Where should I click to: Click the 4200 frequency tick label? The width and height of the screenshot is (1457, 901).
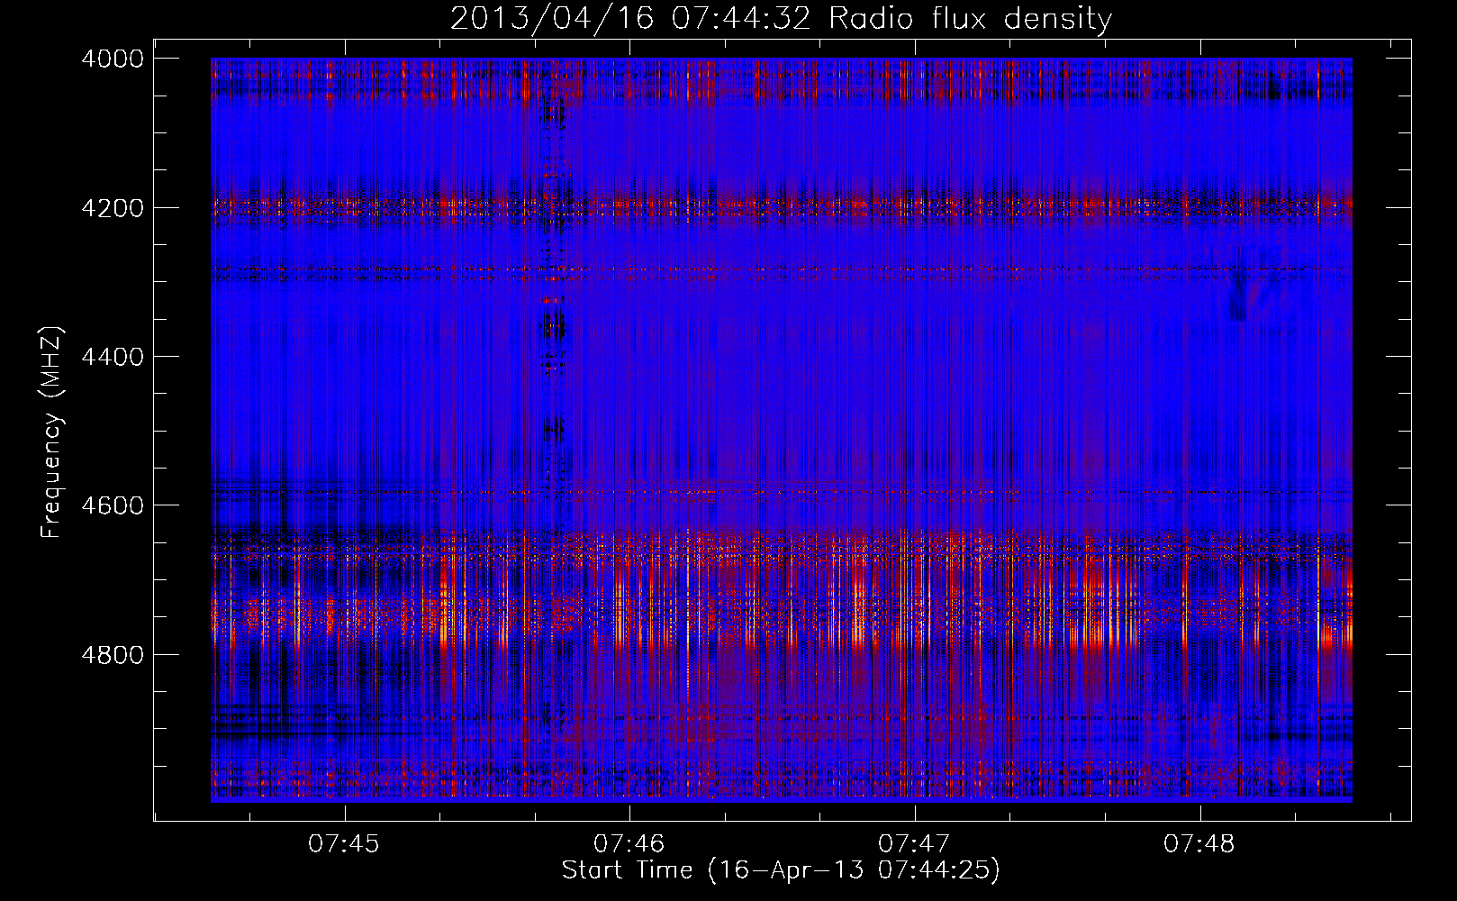pos(113,208)
